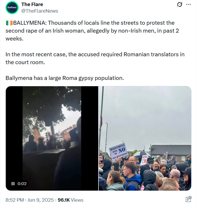This screenshot has height=204, width=197.
Task: Open the 8:52 PM timestamp link
Action: click(x=15, y=200)
